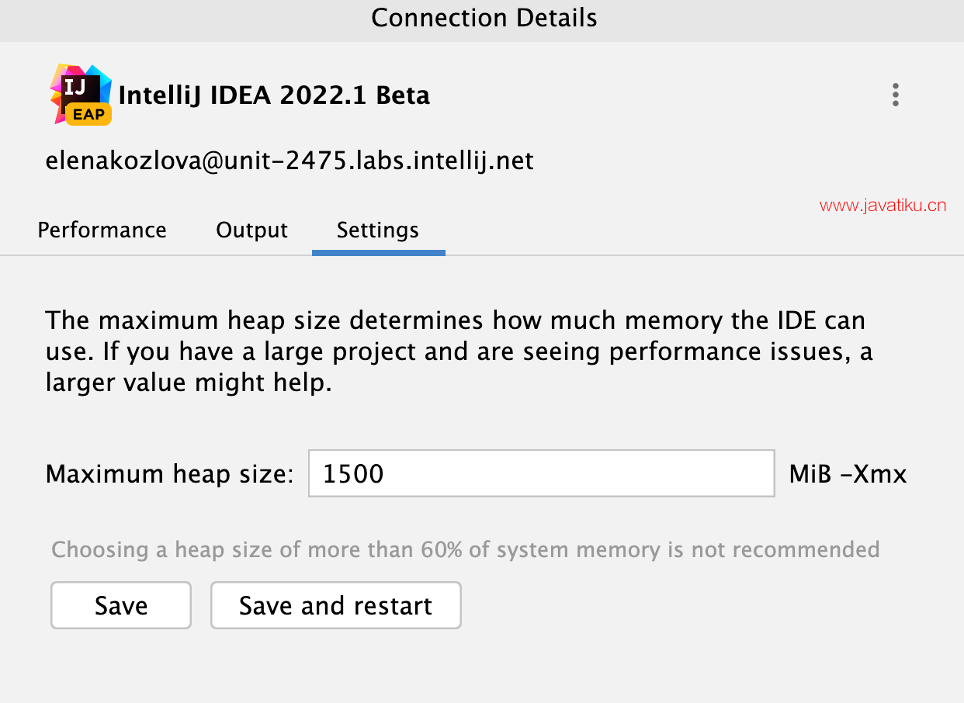Viewport: 964px width, 703px height.
Task: Click the IntelliJ IDEA 2022.1 Beta title text
Action: 274,95
